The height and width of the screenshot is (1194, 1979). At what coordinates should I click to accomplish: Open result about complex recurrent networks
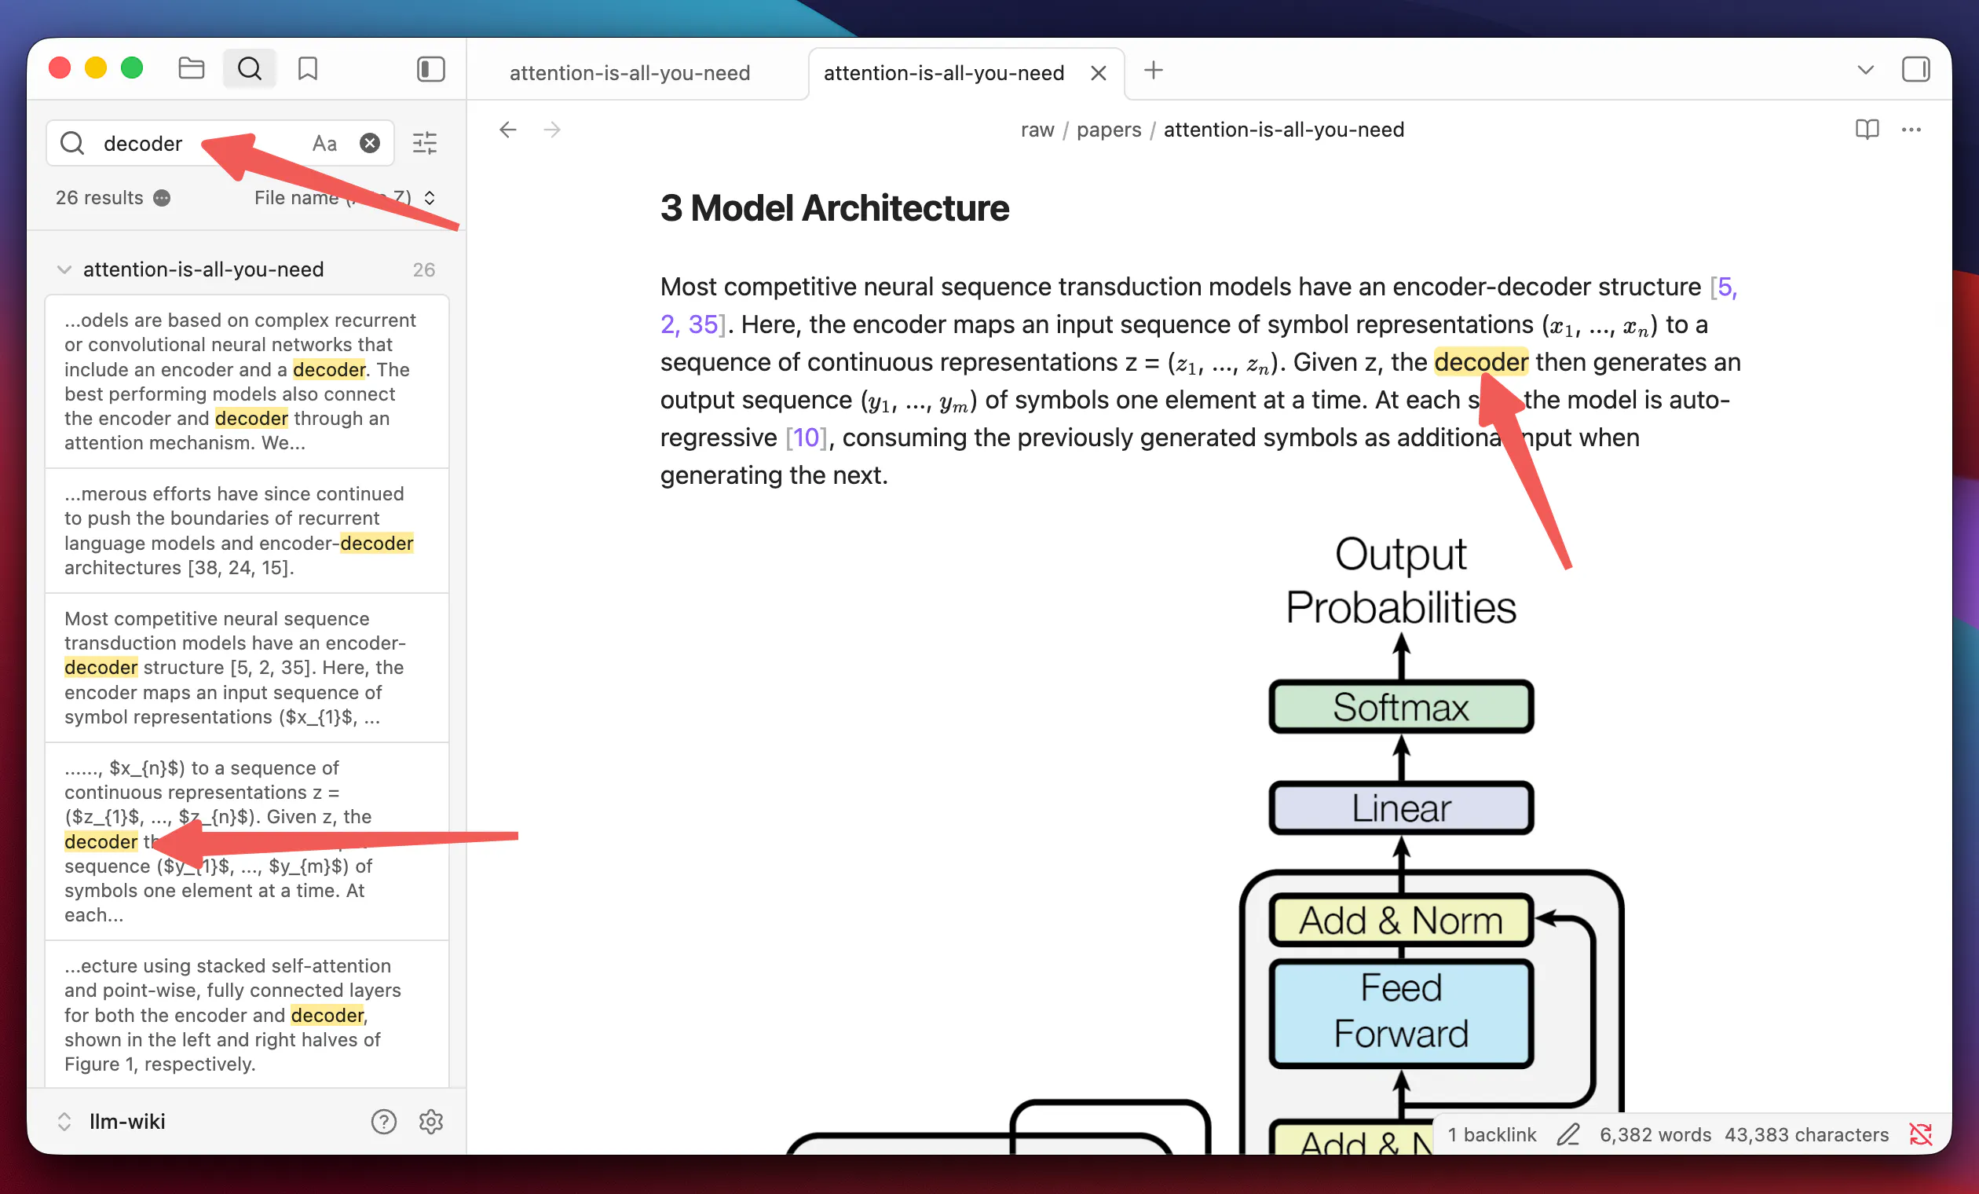(x=247, y=382)
